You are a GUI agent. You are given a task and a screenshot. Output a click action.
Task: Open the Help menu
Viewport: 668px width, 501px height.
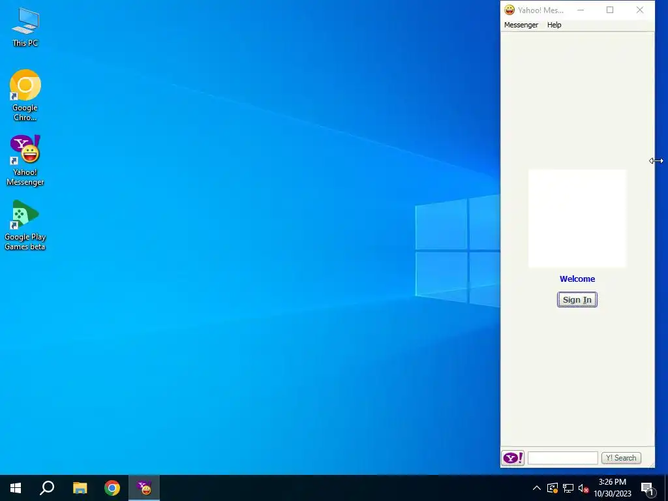(554, 25)
